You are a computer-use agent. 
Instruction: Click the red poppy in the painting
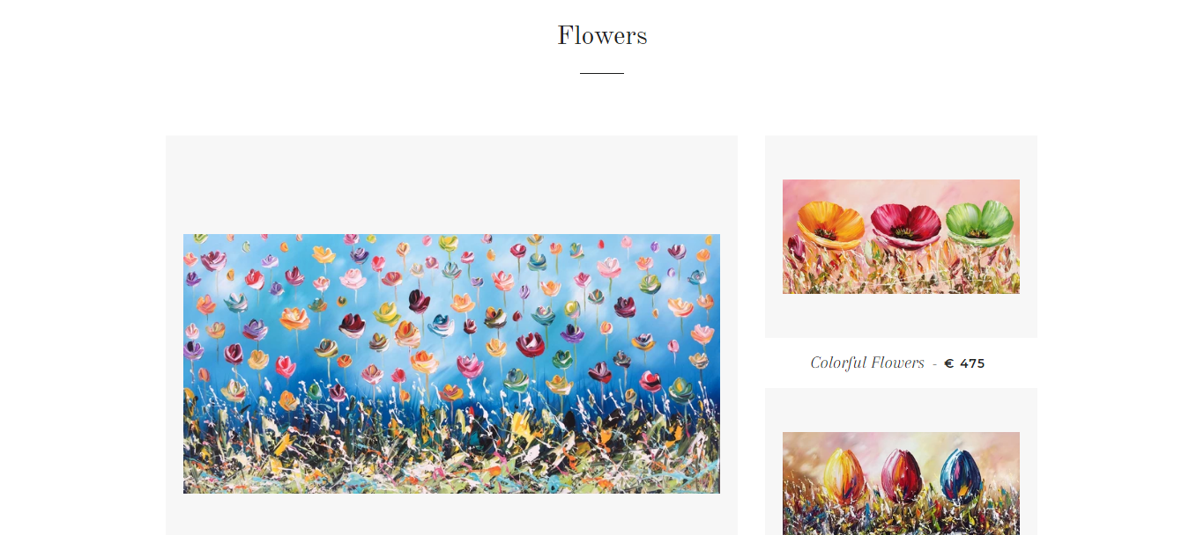pos(906,225)
